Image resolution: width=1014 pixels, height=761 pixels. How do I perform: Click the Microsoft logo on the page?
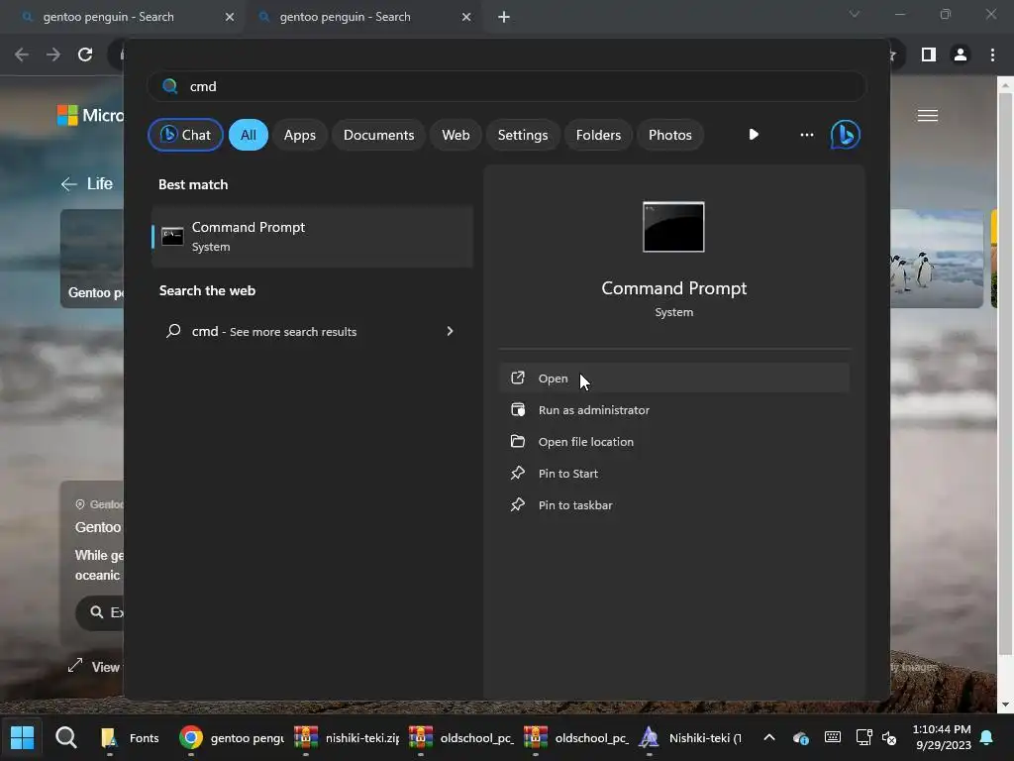click(67, 115)
